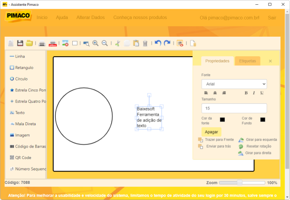Click the Zoom slider handle

click(x=240, y=182)
